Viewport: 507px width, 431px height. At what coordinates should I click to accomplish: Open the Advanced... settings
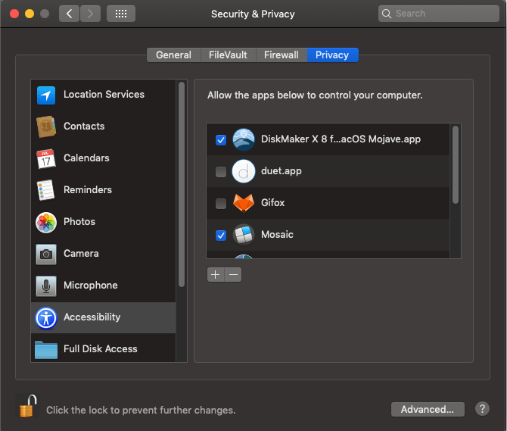point(428,409)
